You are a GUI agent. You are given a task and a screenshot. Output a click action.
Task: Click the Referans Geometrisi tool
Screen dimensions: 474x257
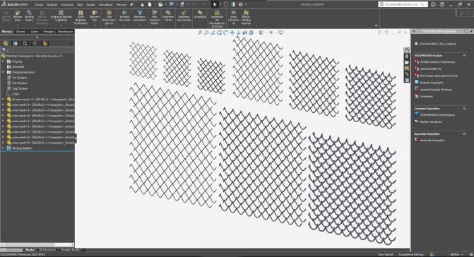139,16
